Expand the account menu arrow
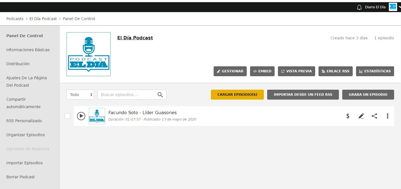The width and height of the screenshot is (401, 189). click(399, 7)
